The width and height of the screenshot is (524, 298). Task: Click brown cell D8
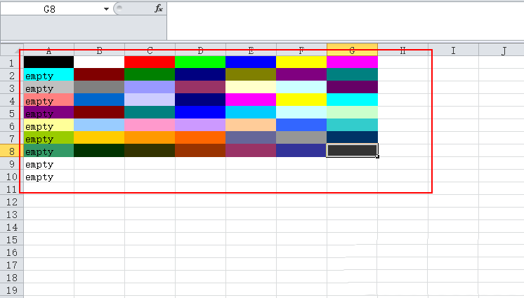tap(200, 151)
